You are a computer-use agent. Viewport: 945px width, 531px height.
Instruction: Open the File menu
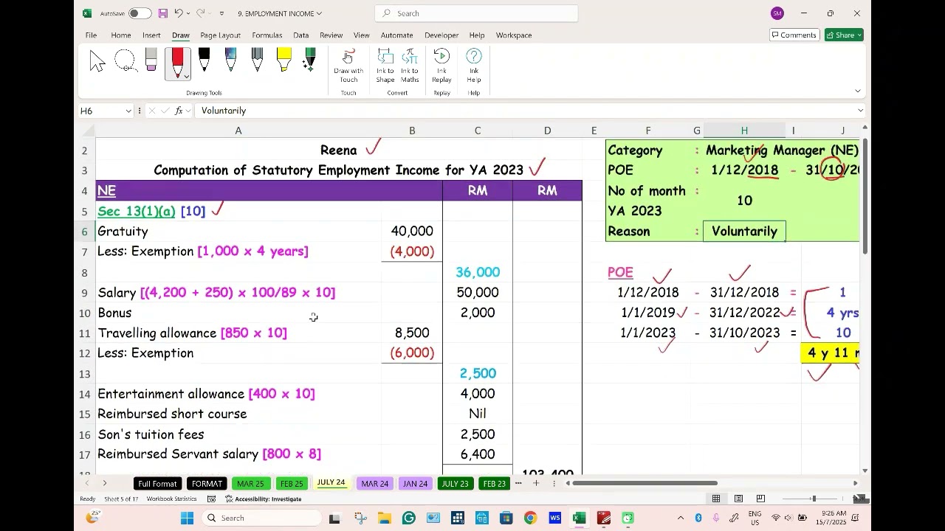pos(91,35)
